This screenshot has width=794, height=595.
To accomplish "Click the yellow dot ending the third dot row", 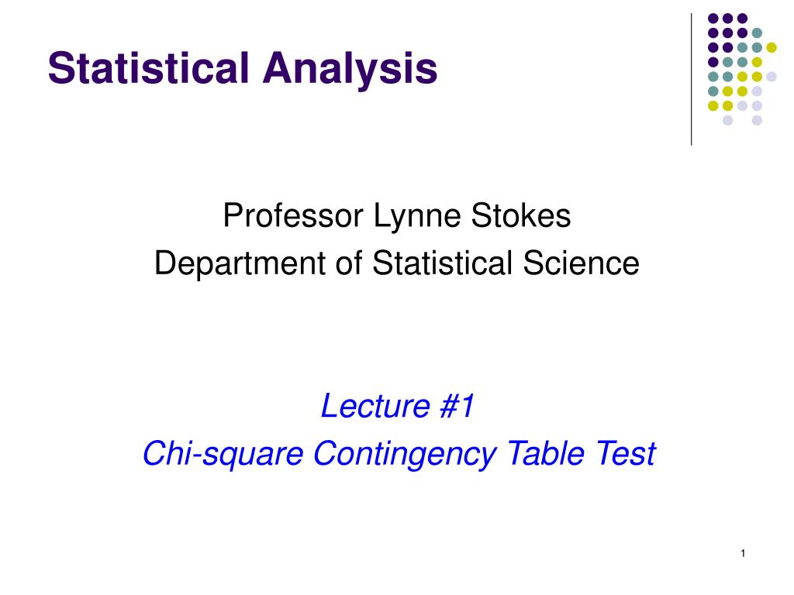I will pyautogui.click(x=772, y=47).
